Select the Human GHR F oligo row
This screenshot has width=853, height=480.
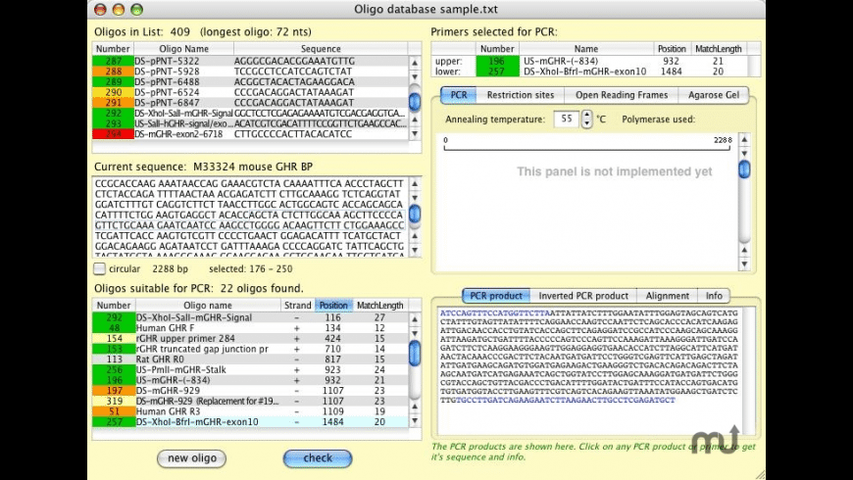pos(250,328)
